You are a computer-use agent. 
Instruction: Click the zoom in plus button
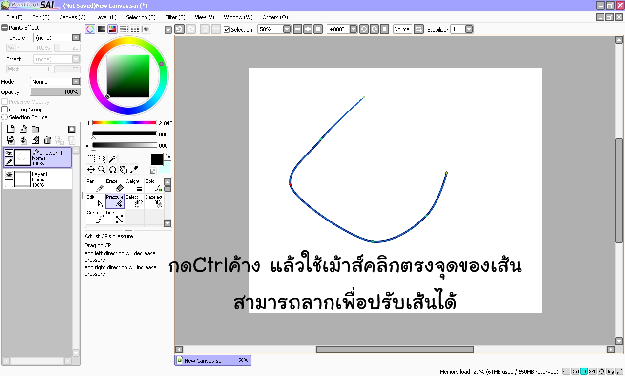[308, 29]
